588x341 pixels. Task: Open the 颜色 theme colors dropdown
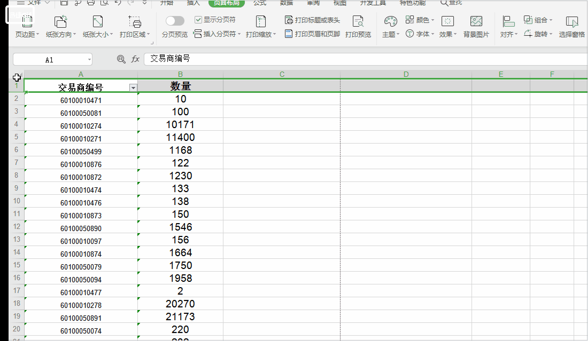pyautogui.click(x=420, y=20)
